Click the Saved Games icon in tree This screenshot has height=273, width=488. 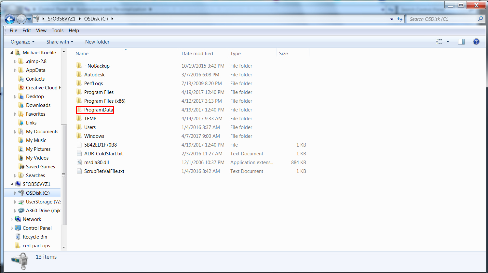21,166
